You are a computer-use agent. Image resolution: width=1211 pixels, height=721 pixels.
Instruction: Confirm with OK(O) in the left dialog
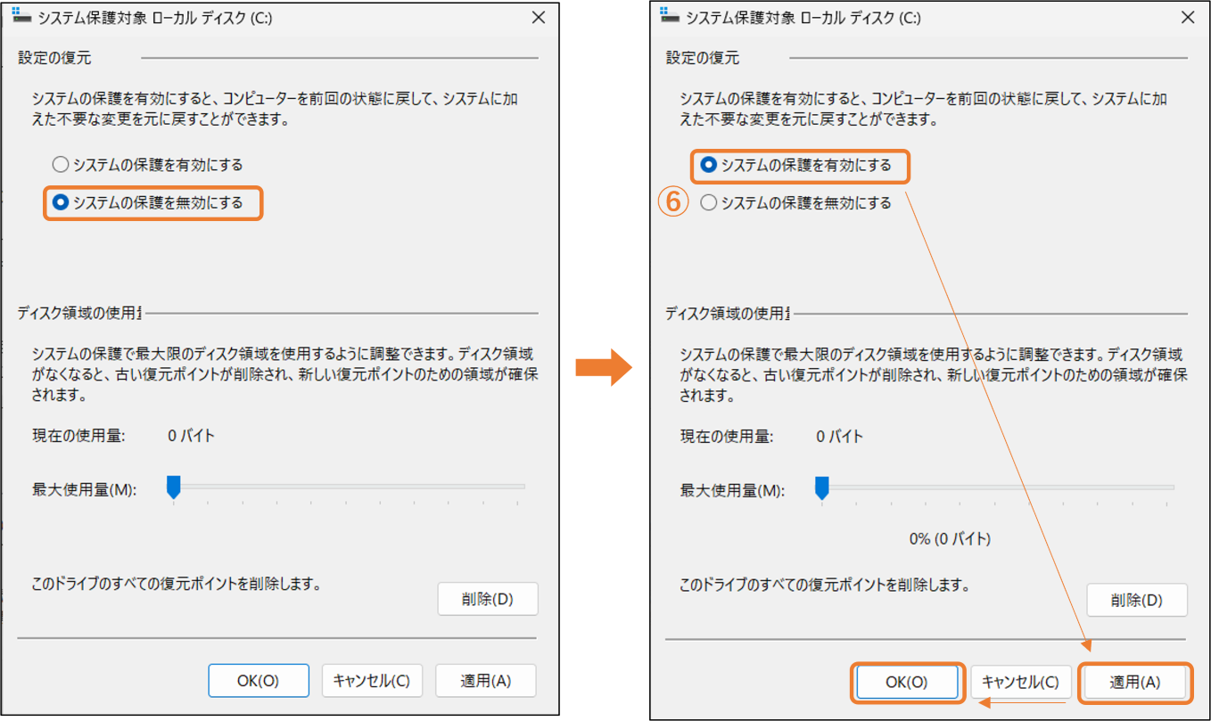[259, 681]
